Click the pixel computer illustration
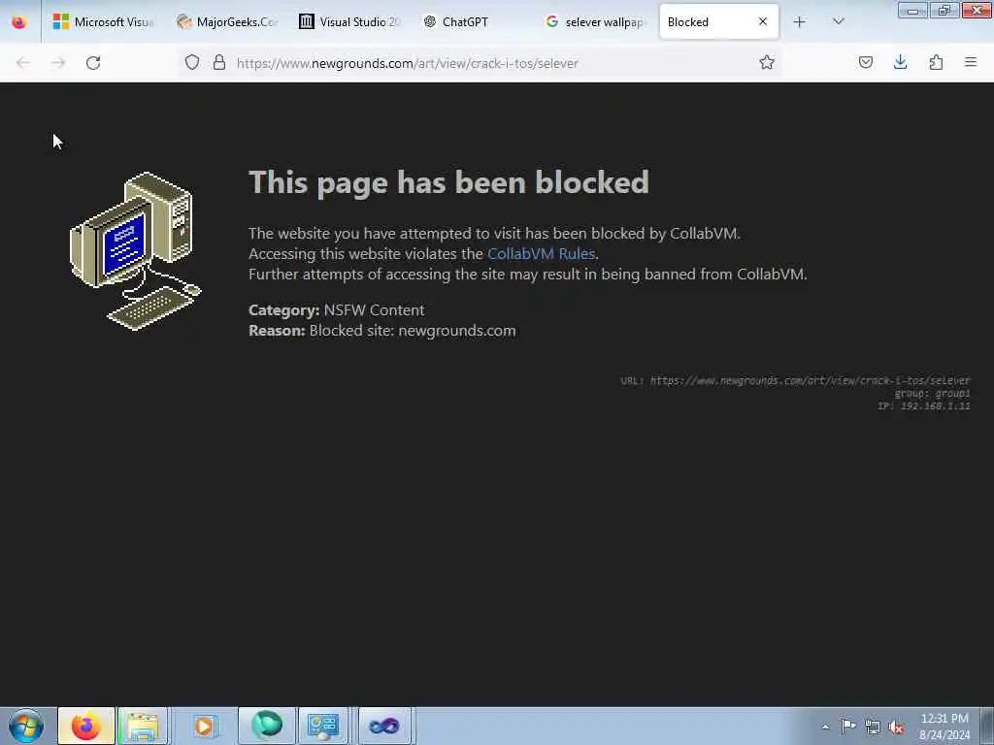This screenshot has height=745, width=994. tap(136, 251)
